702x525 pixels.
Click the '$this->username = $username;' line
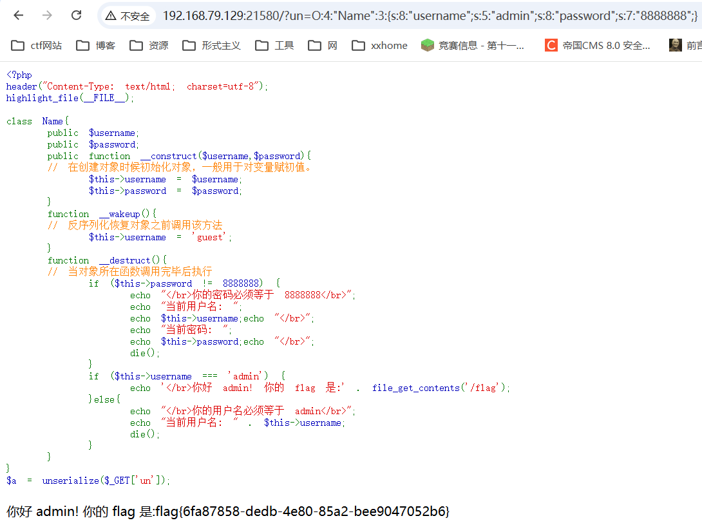coord(166,179)
